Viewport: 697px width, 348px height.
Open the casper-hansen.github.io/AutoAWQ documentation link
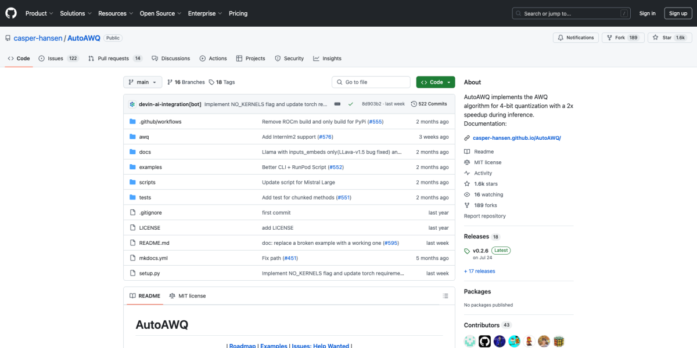pos(516,138)
